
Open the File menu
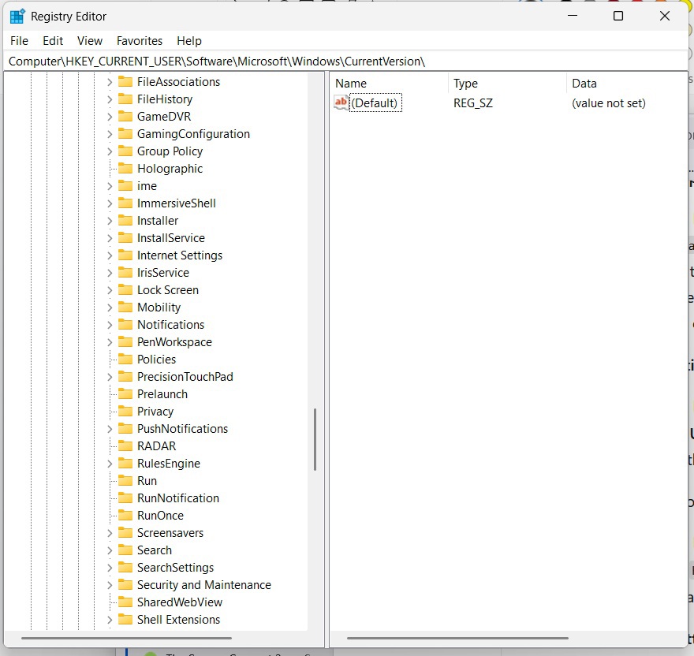(x=19, y=41)
